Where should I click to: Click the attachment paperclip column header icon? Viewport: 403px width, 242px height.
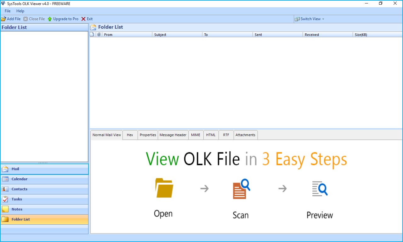point(99,35)
